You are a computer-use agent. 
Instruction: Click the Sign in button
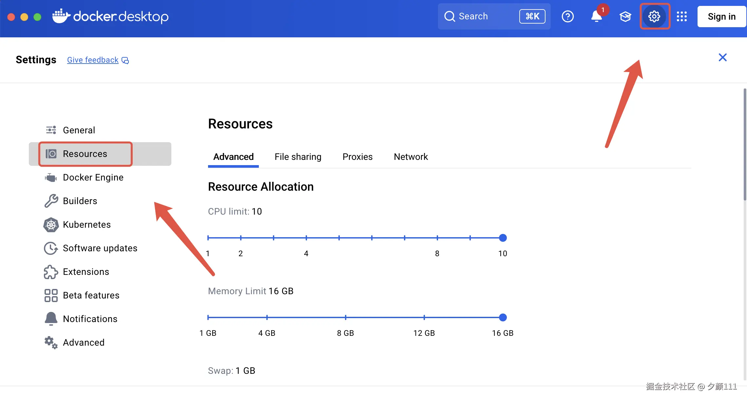pos(721,16)
